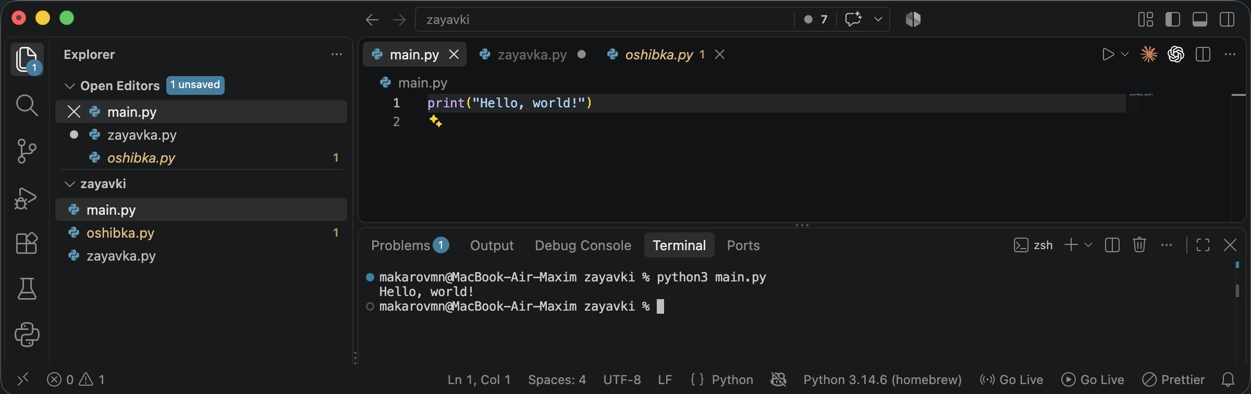Select Python 3.14.6 (homebrew) interpreter
Image resolution: width=1251 pixels, height=394 pixels.
coord(882,379)
